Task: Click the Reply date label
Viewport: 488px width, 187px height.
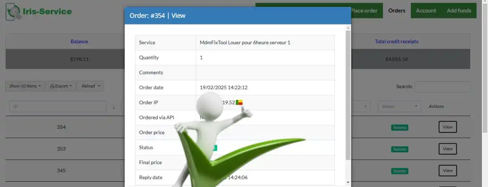Action: click(151, 177)
